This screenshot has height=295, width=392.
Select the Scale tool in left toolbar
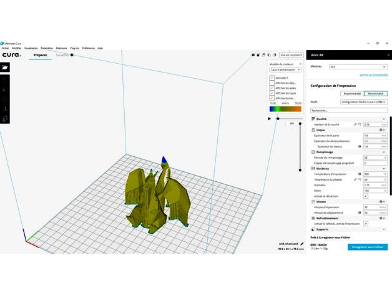click(4, 90)
